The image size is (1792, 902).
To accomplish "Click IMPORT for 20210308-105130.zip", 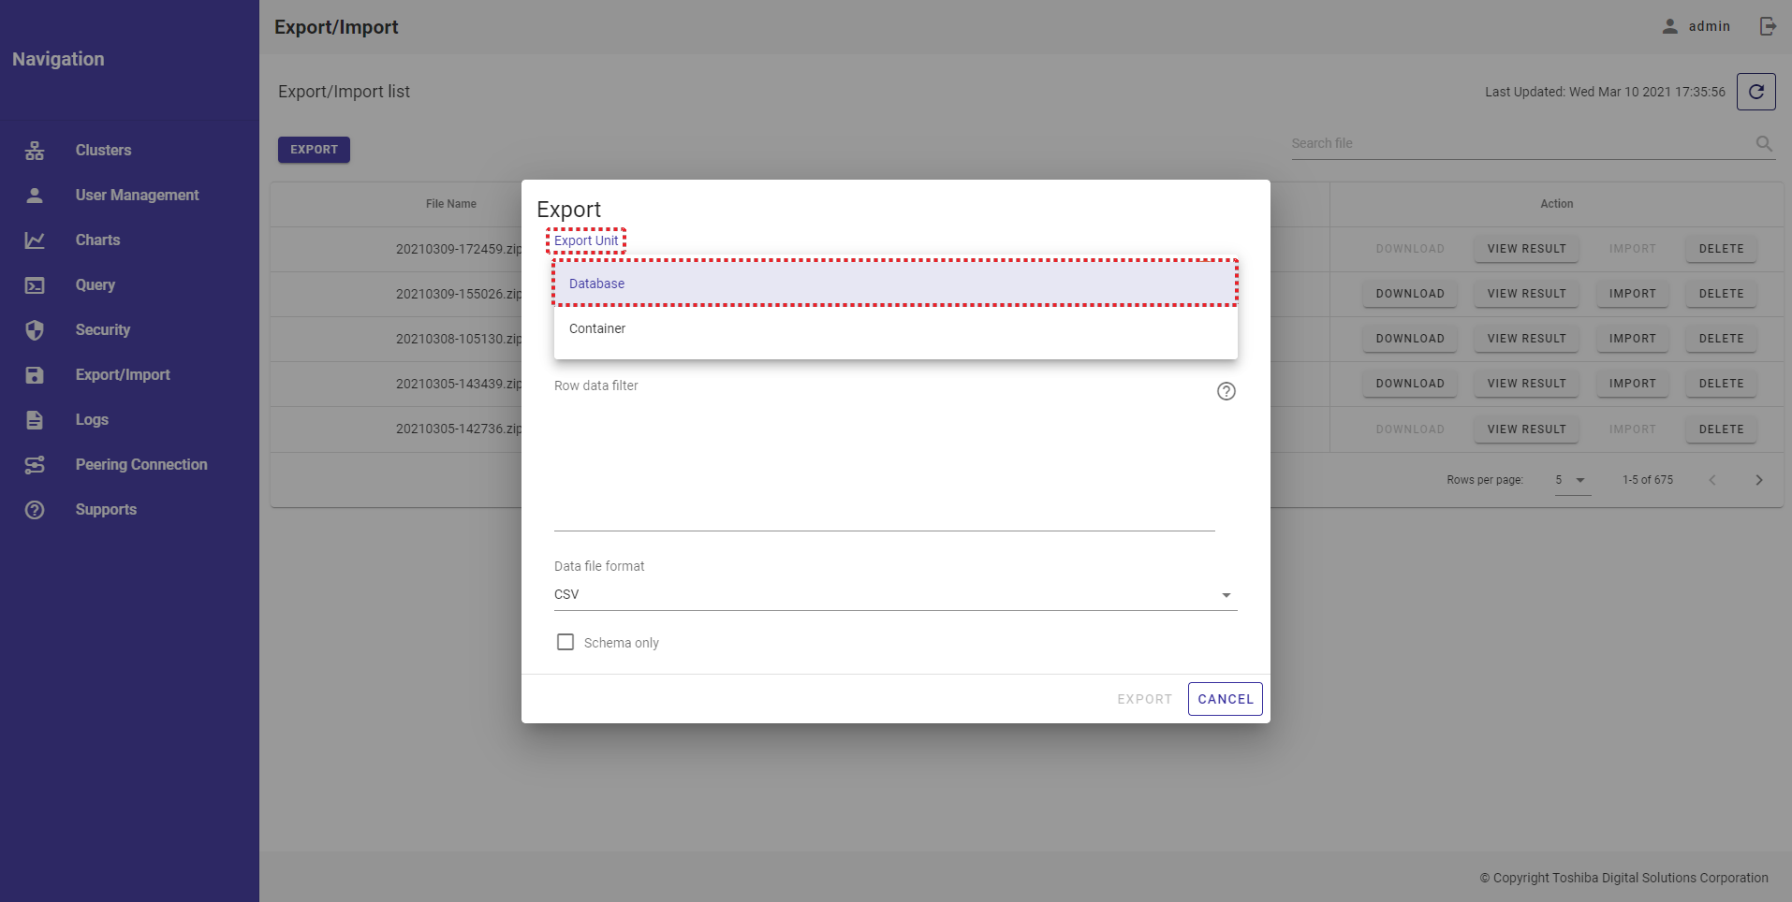I will coord(1632,339).
